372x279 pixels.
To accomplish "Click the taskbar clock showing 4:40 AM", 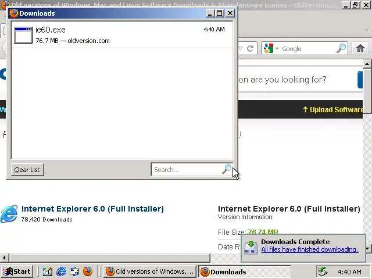I will (x=349, y=272).
